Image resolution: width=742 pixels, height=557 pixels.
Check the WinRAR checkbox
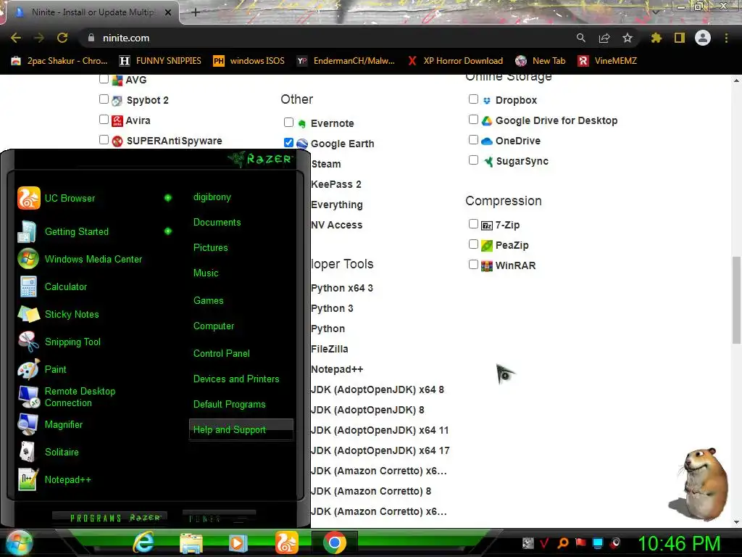[x=473, y=264]
